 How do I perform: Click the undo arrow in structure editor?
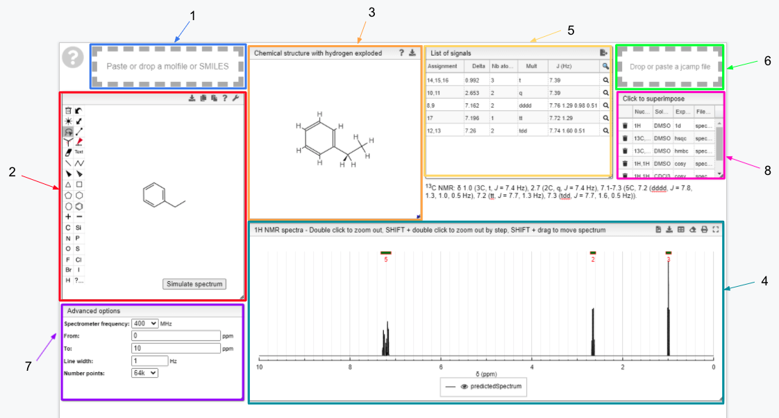tap(78, 110)
